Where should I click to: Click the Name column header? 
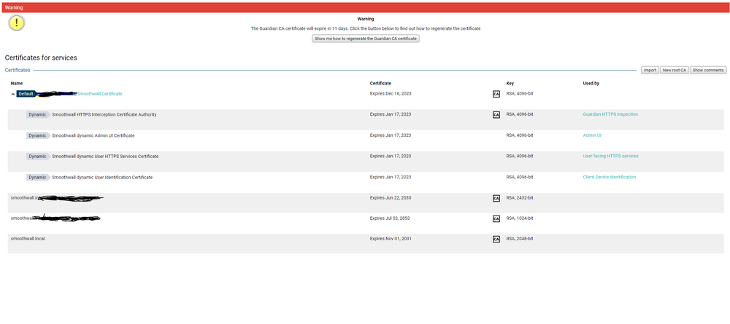[16, 84]
